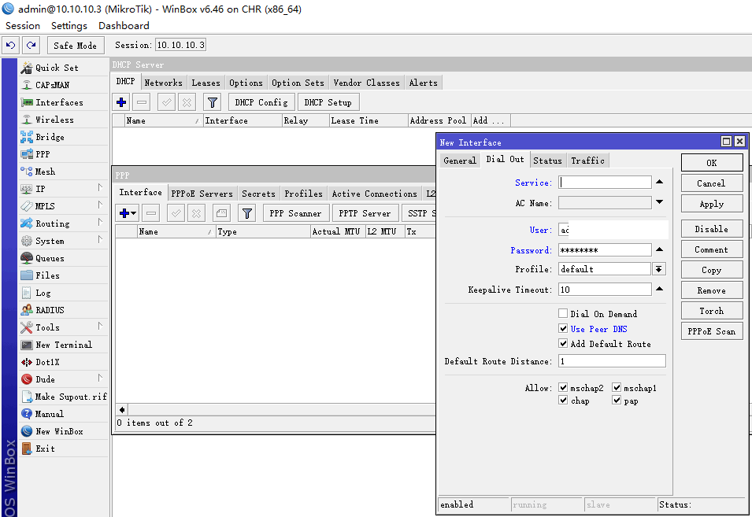Click remove minus icon in DHCP Server toolbar

point(142,102)
